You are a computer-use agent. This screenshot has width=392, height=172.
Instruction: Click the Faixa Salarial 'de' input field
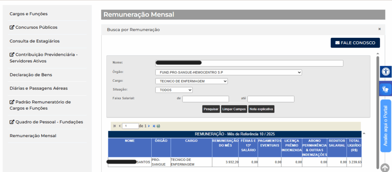[206, 99]
